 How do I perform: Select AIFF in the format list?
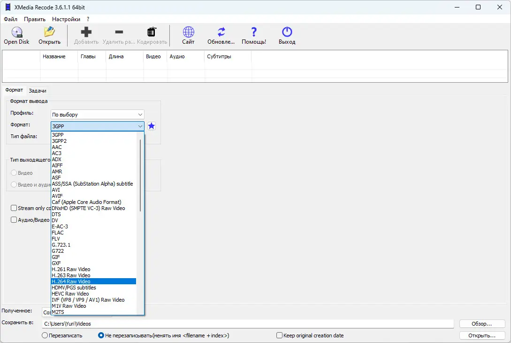point(93,165)
